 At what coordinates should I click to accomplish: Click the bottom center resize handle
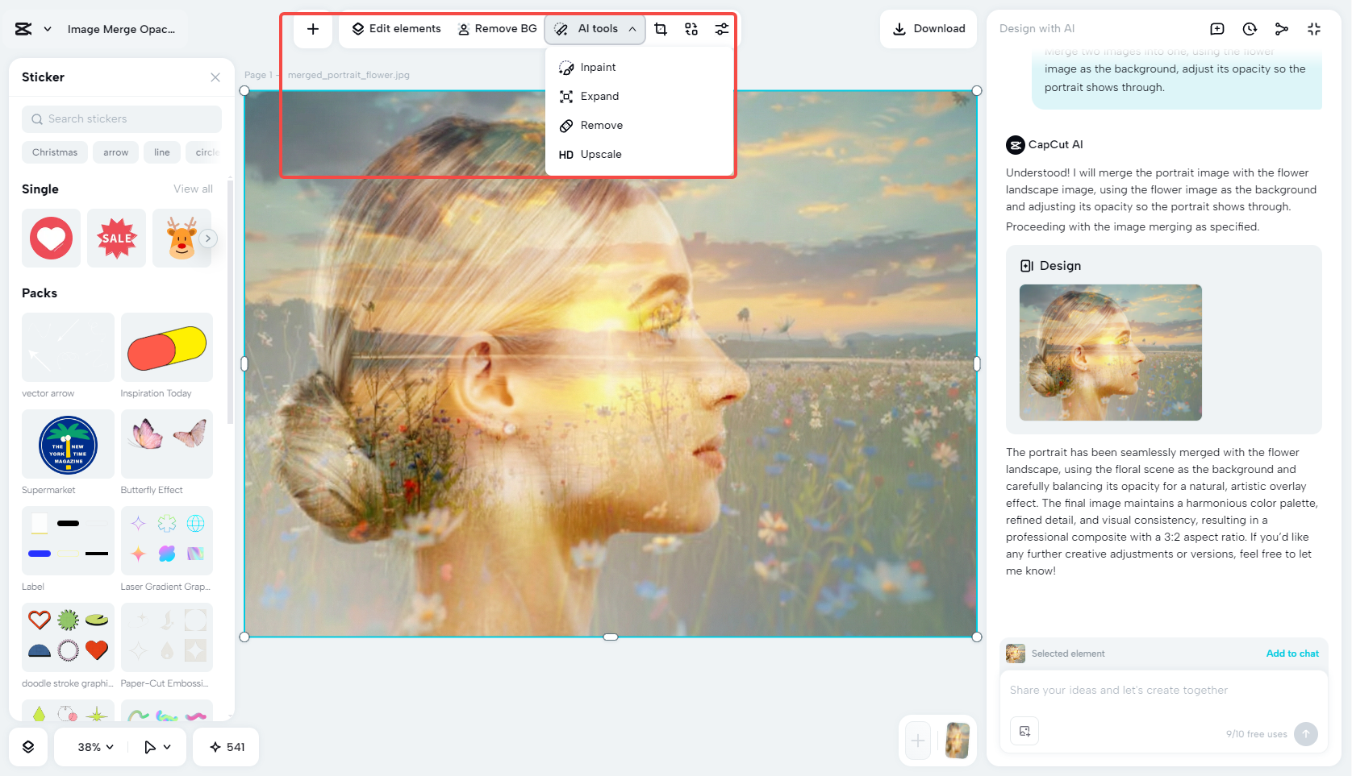pos(611,637)
